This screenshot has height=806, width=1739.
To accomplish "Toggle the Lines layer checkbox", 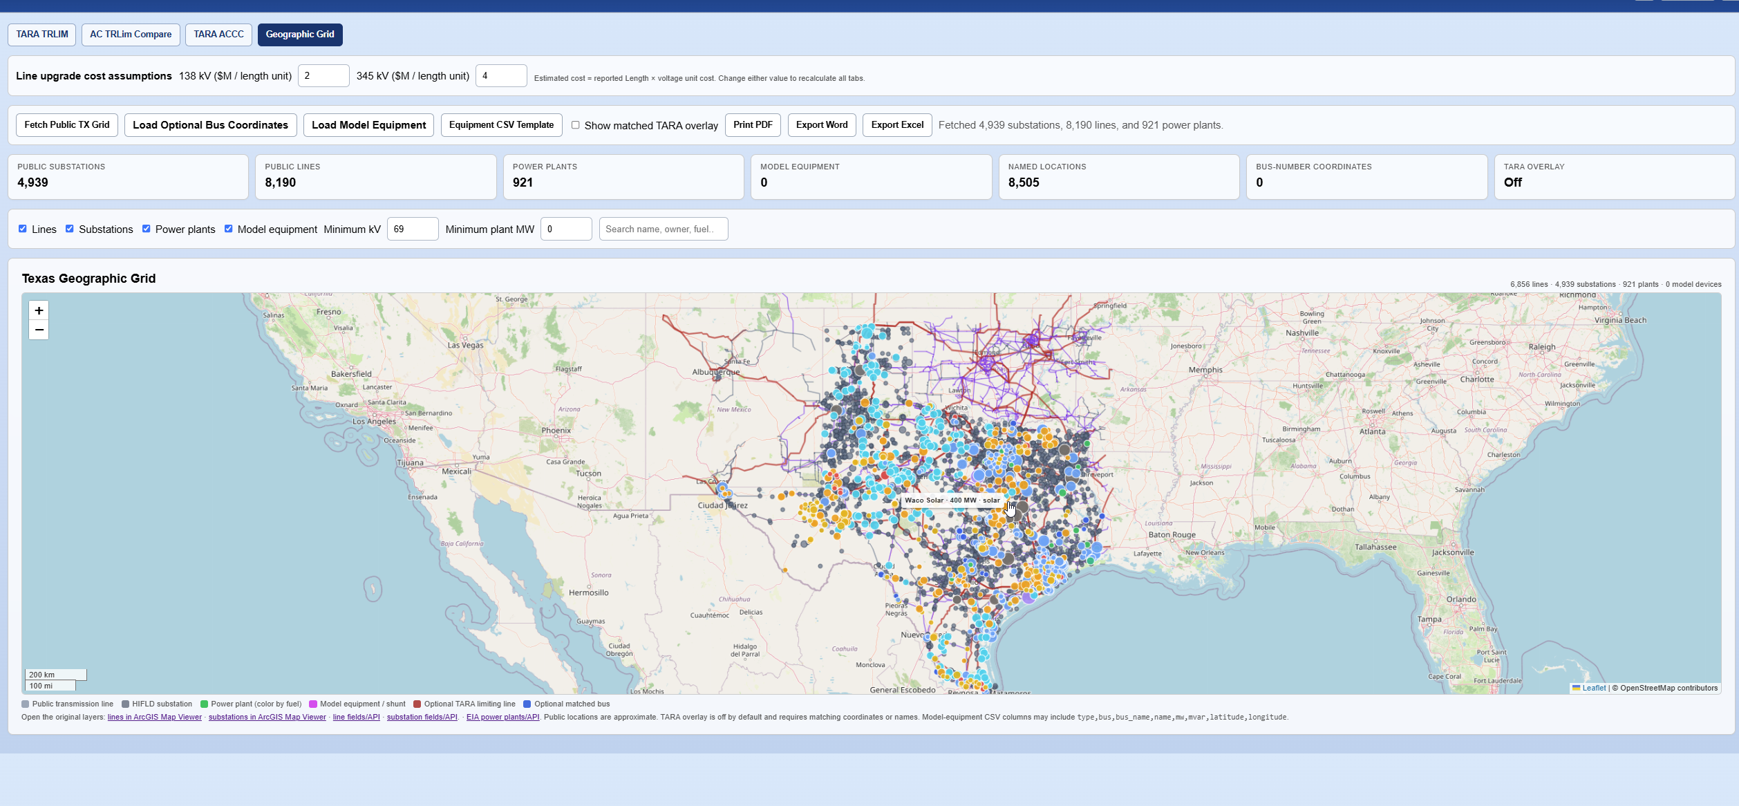I will click(x=23, y=229).
